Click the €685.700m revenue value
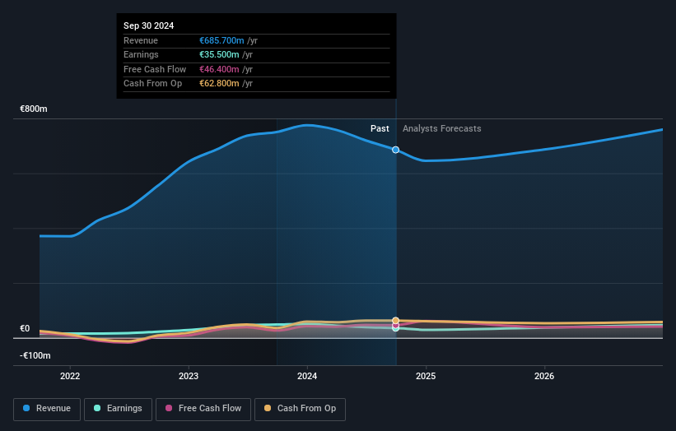This screenshot has height=431, width=676. pyautogui.click(x=221, y=40)
